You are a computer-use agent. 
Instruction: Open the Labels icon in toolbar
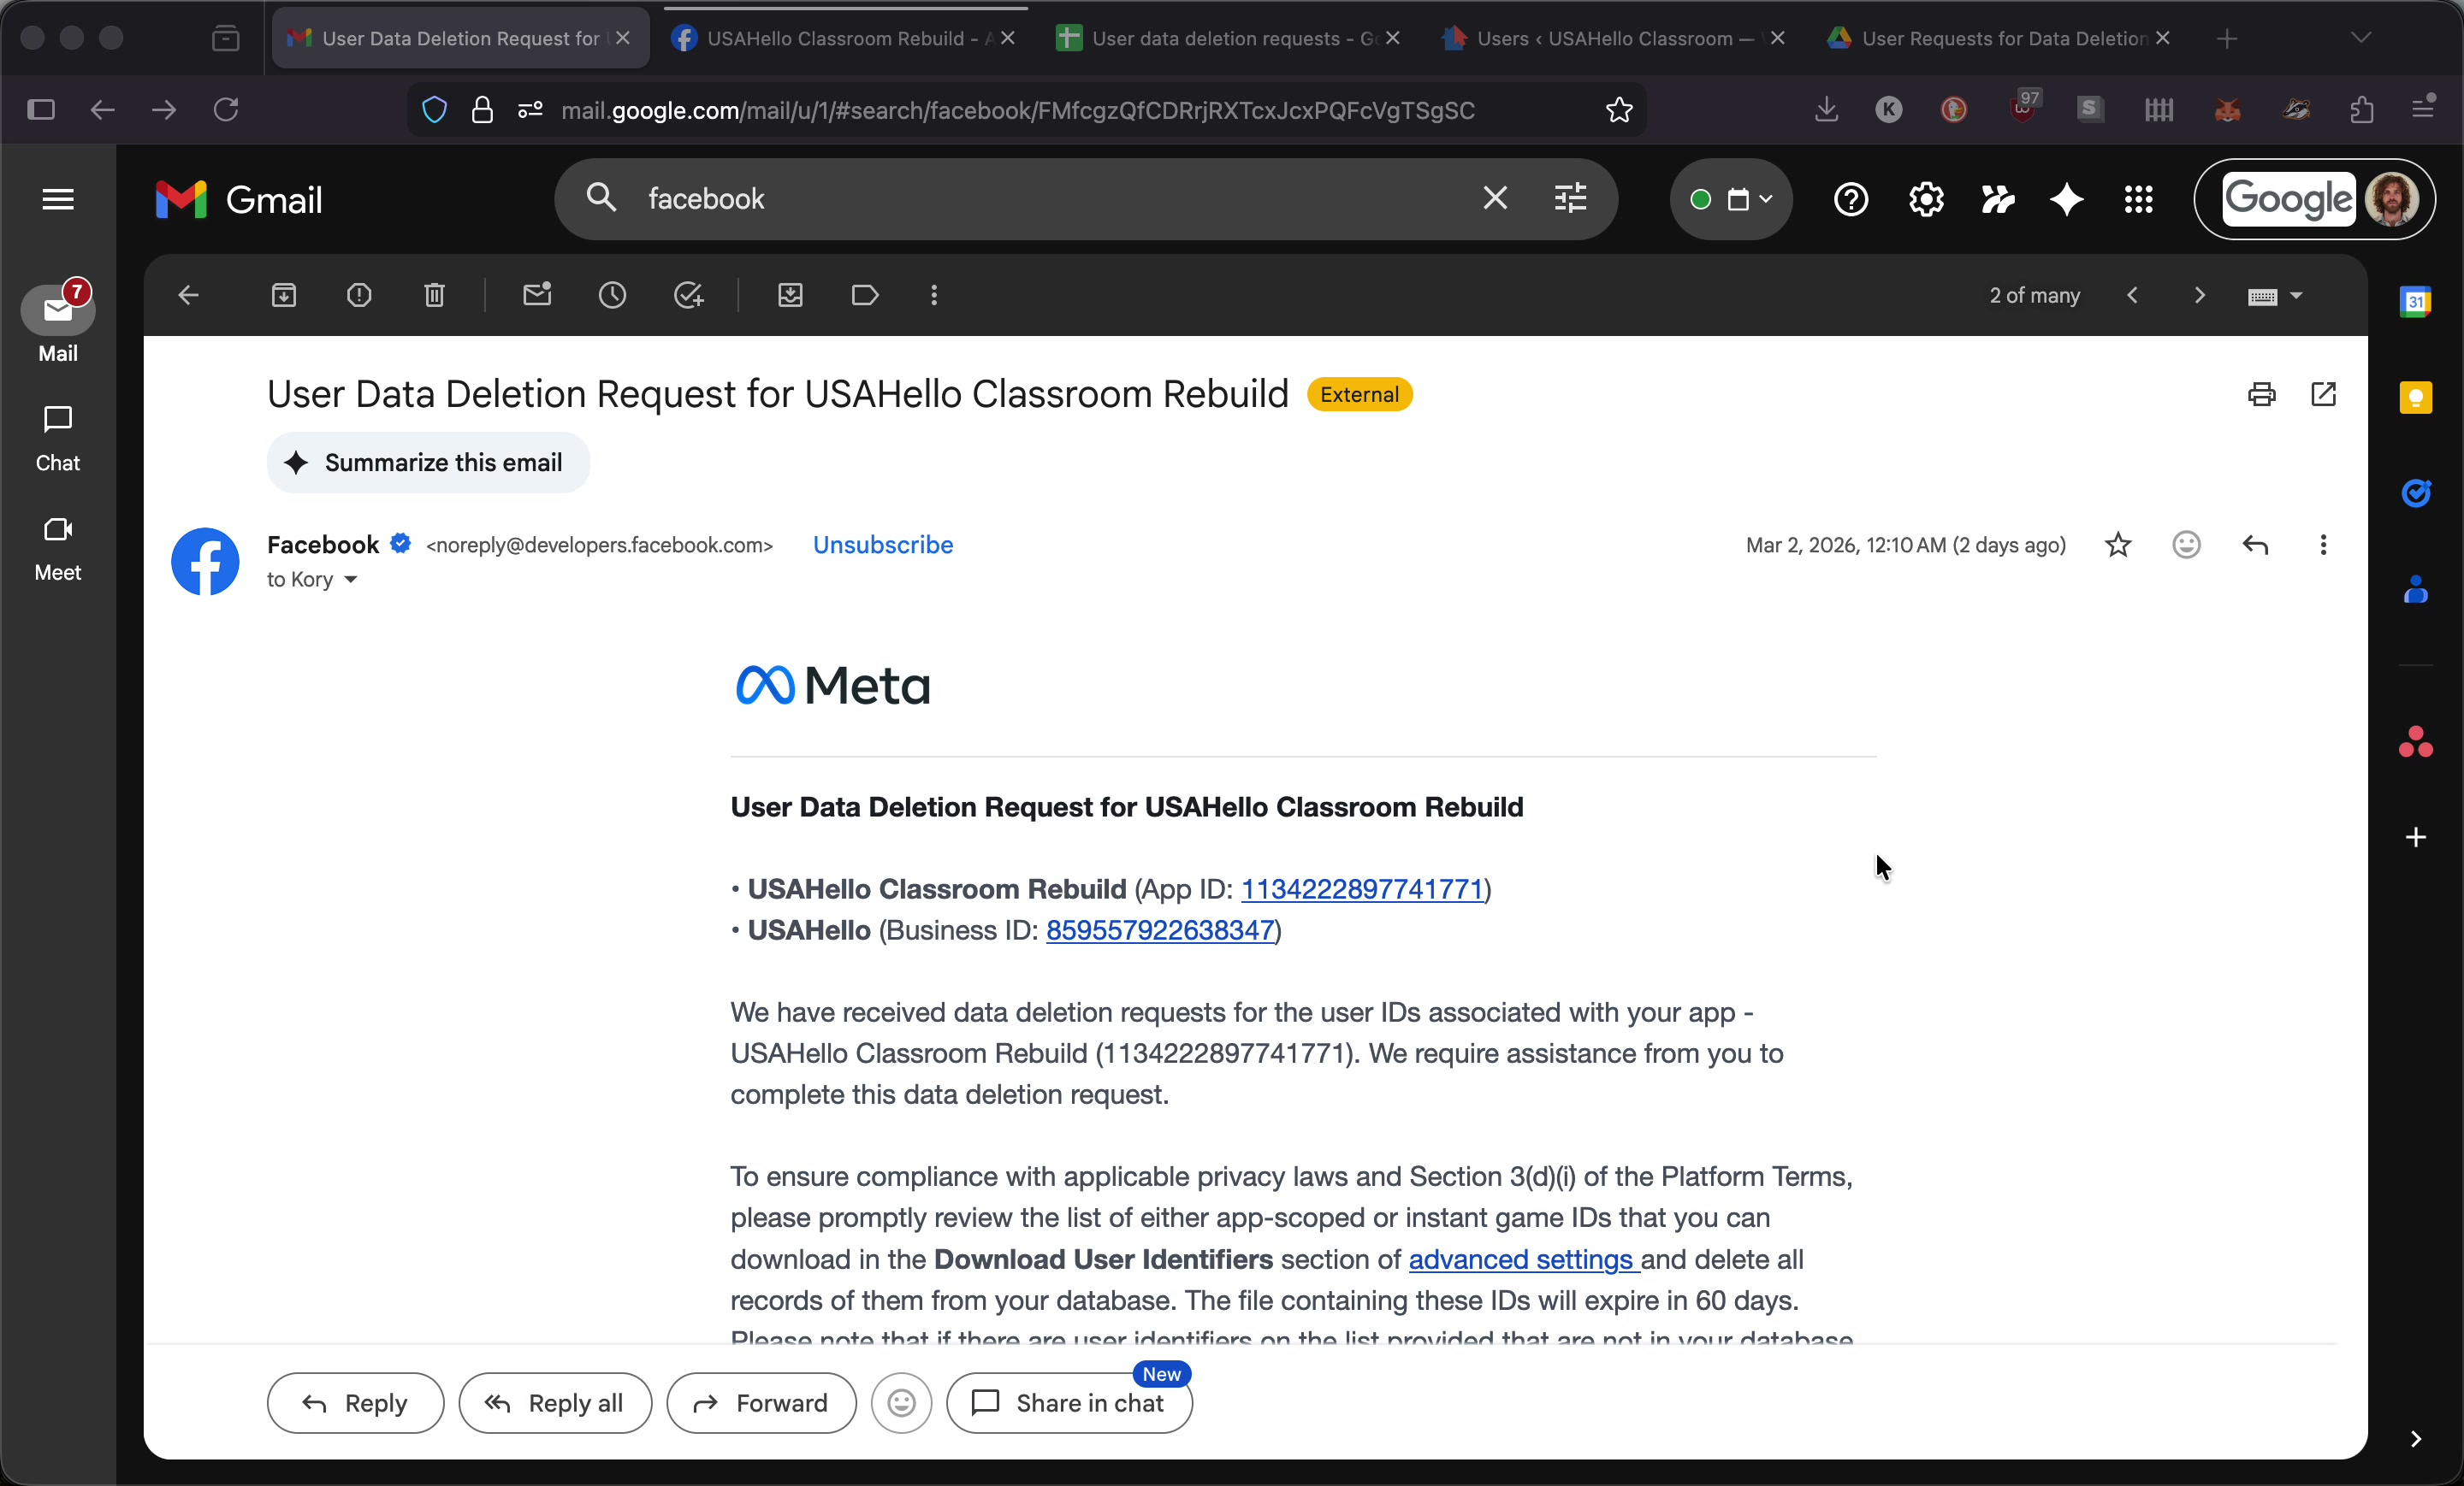coord(865,296)
